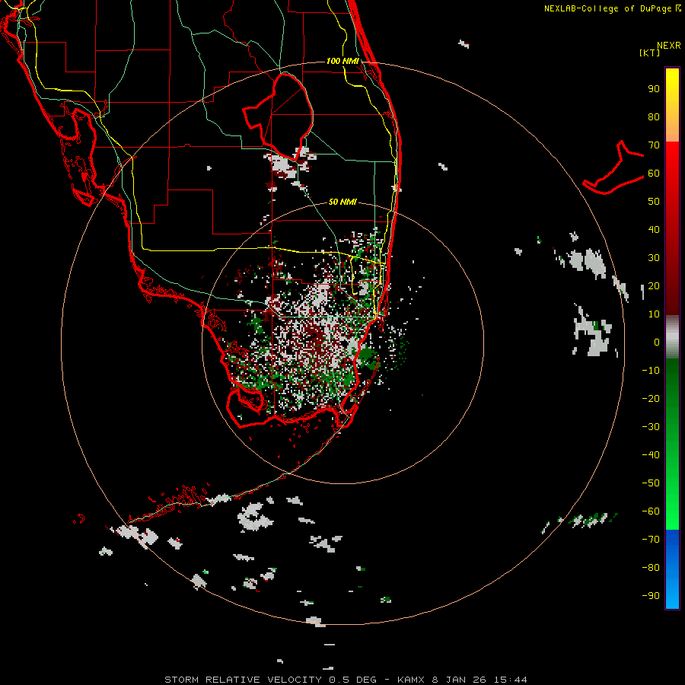Screen dimensions: 685x685
Task: Click the -70 knot scale label
Action: pos(651,540)
